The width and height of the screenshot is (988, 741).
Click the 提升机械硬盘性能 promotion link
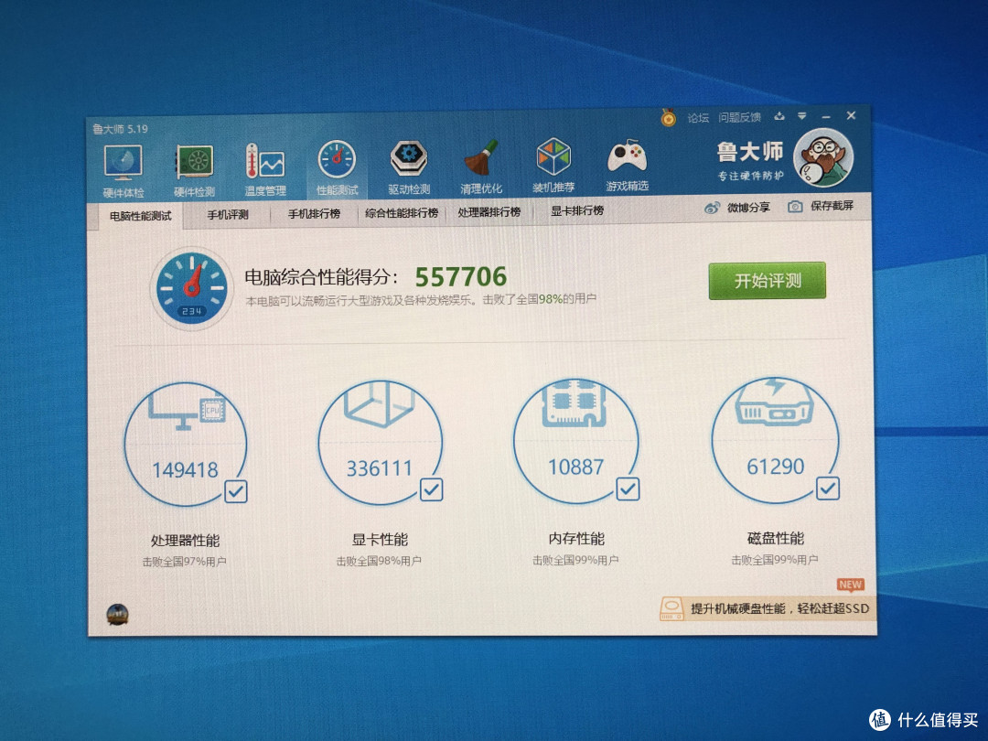coord(780,608)
